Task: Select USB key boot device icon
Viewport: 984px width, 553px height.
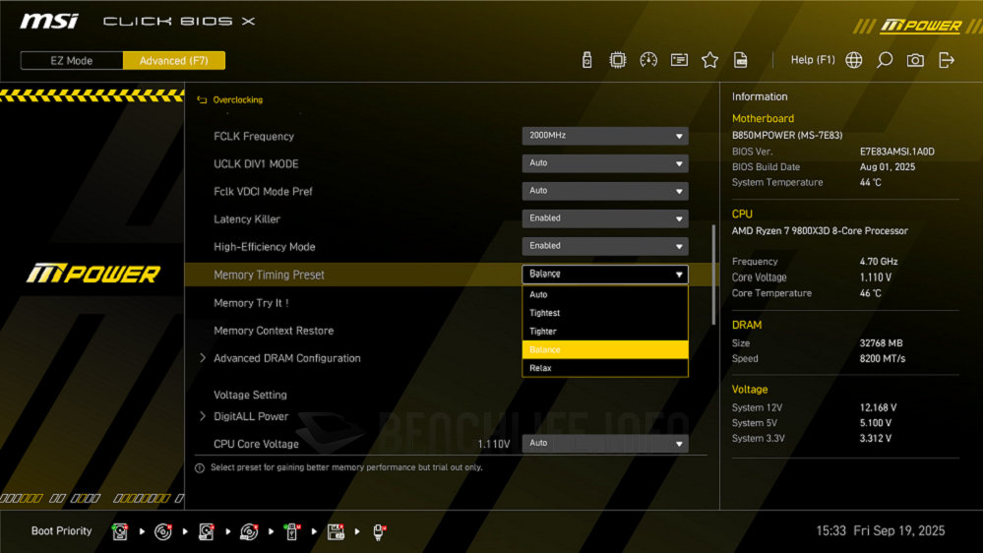Action: [292, 531]
